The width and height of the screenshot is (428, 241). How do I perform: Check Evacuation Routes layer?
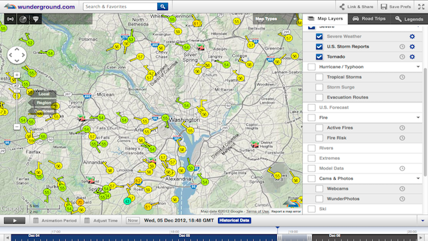(x=319, y=97)
